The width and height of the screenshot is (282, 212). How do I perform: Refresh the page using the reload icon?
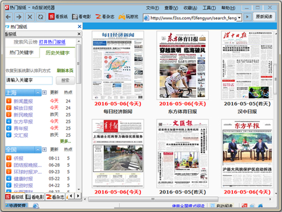41,17
